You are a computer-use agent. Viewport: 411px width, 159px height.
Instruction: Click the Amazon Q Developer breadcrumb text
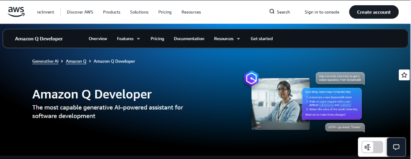(x=114, y=61)
